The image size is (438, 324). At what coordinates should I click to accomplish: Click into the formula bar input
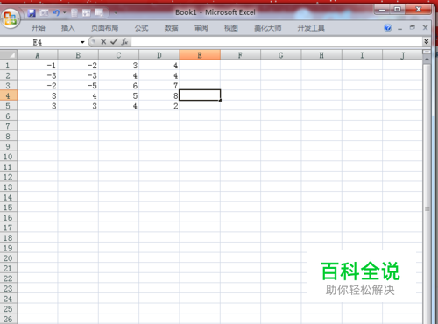pyautogui.click(x=276, y=42)
